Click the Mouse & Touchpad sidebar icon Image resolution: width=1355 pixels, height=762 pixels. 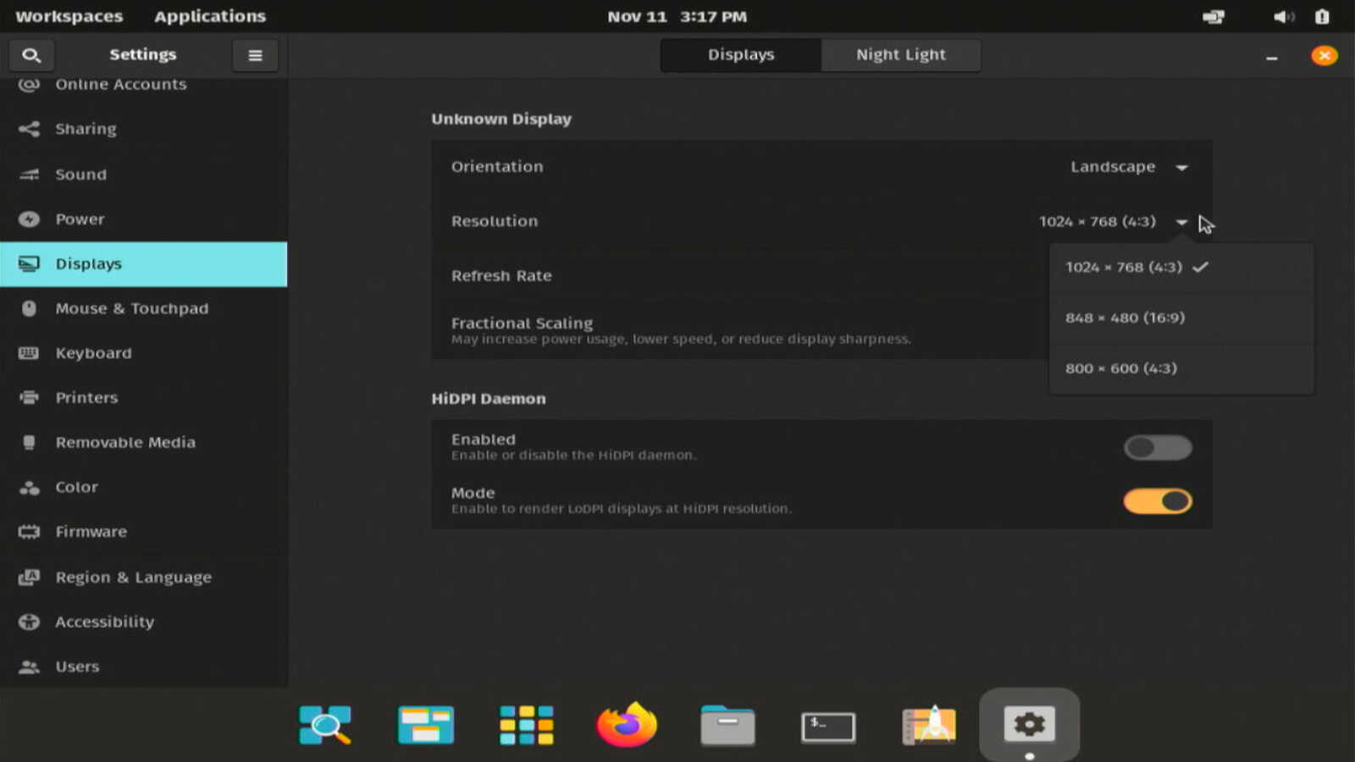[x=29, y=308]
